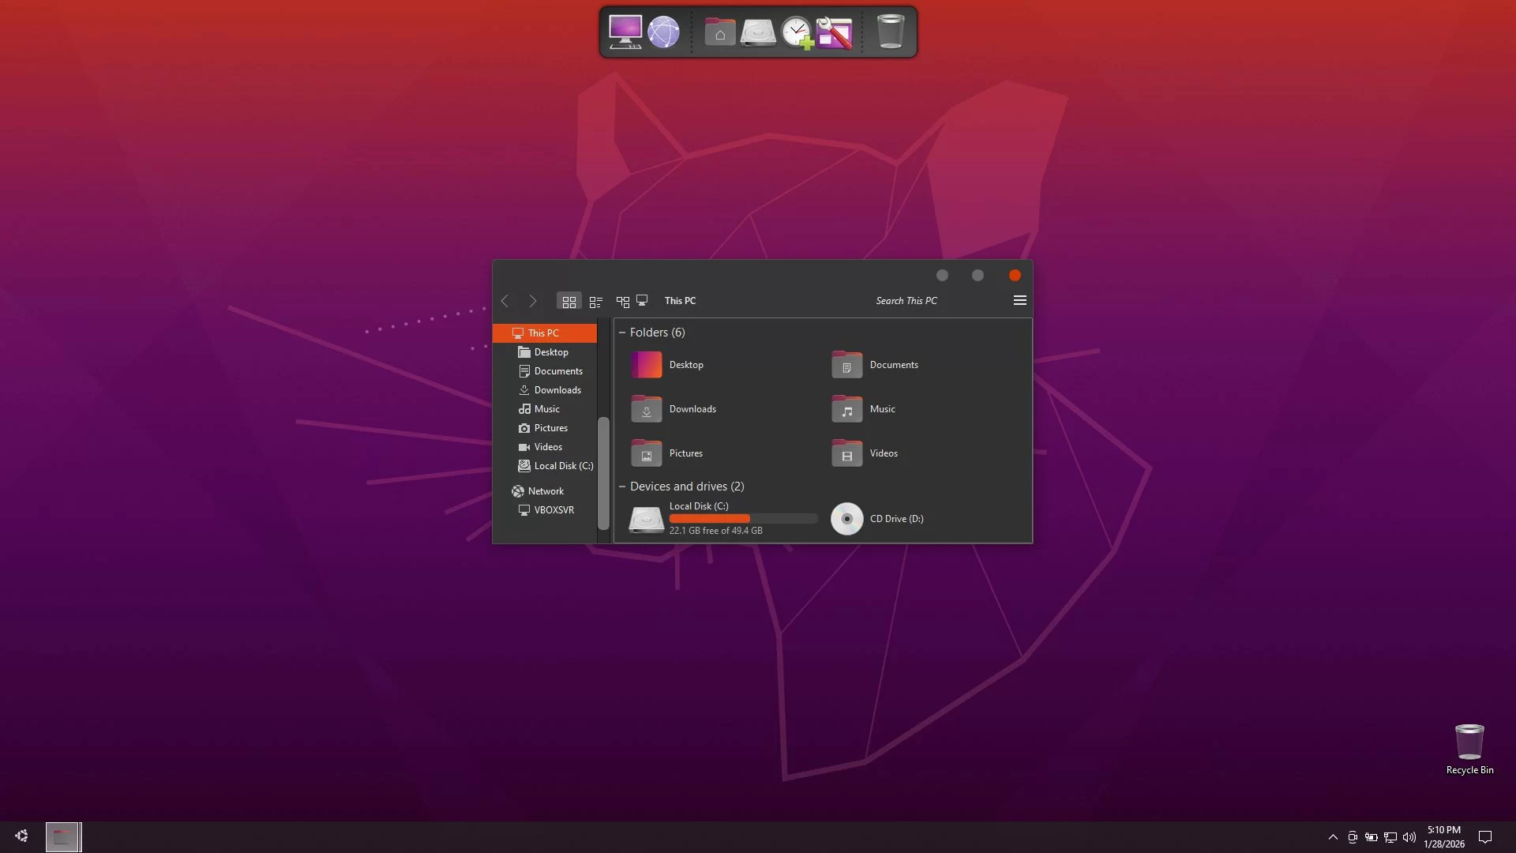1516x853 pixels.
Task: Collapse the Folders (6) group
Action: tap(622, 333)
